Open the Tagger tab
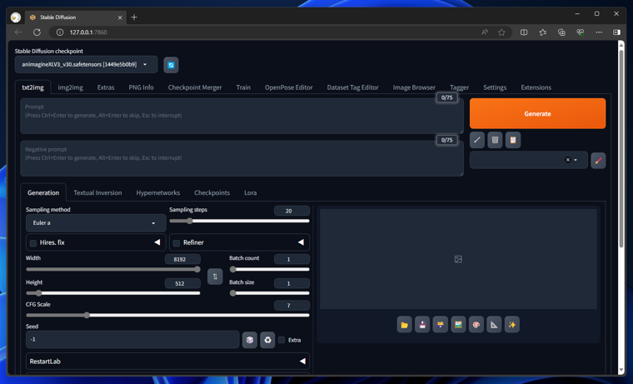 [x=459, y=87]
